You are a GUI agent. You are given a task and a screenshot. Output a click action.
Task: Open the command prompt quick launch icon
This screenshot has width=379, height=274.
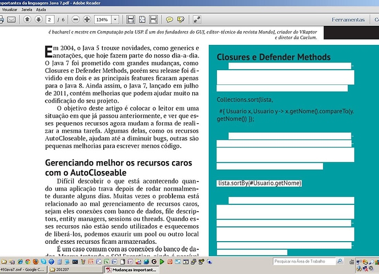[75, 262]
